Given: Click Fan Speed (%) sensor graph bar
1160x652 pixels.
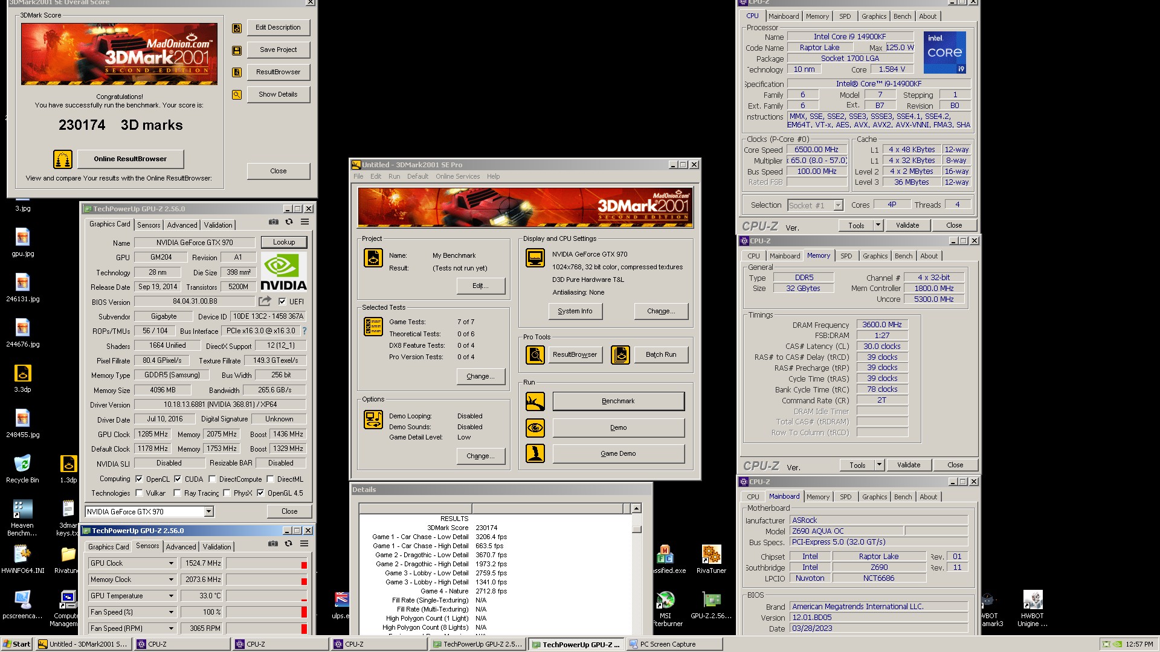Looking at the screenshot, I should pyautogui.click(x=266, y=612).
